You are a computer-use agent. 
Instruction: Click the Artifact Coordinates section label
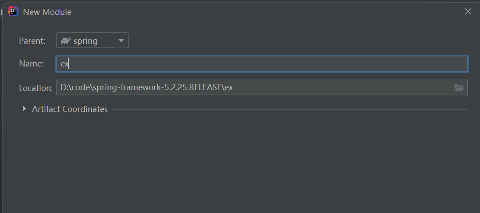70,109
